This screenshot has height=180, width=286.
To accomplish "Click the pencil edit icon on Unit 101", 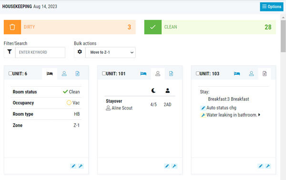I will 167,166.
